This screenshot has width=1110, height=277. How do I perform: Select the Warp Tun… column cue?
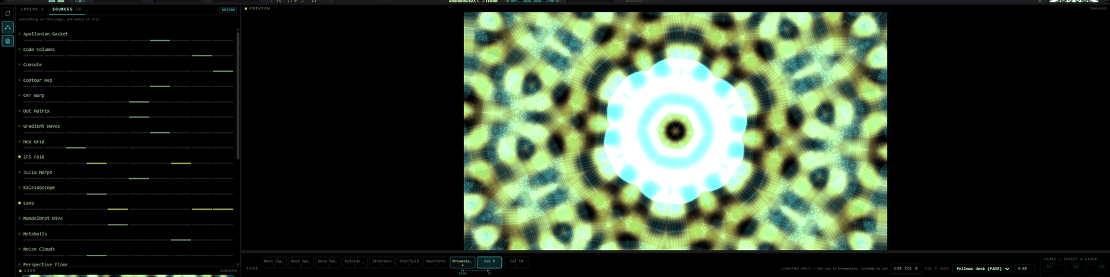pyautogui.click(x=327, y=262)
